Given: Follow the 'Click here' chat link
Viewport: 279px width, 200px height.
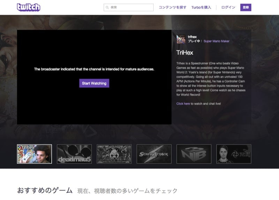Looking at the screenshot, I should click(183, 103).
